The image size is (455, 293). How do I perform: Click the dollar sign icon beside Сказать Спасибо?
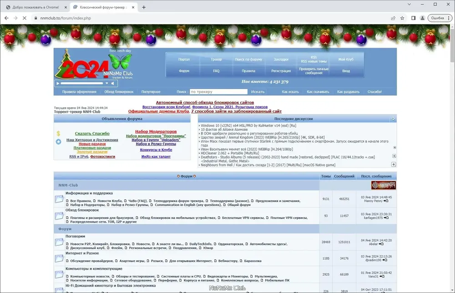click(x=58, y=134)
